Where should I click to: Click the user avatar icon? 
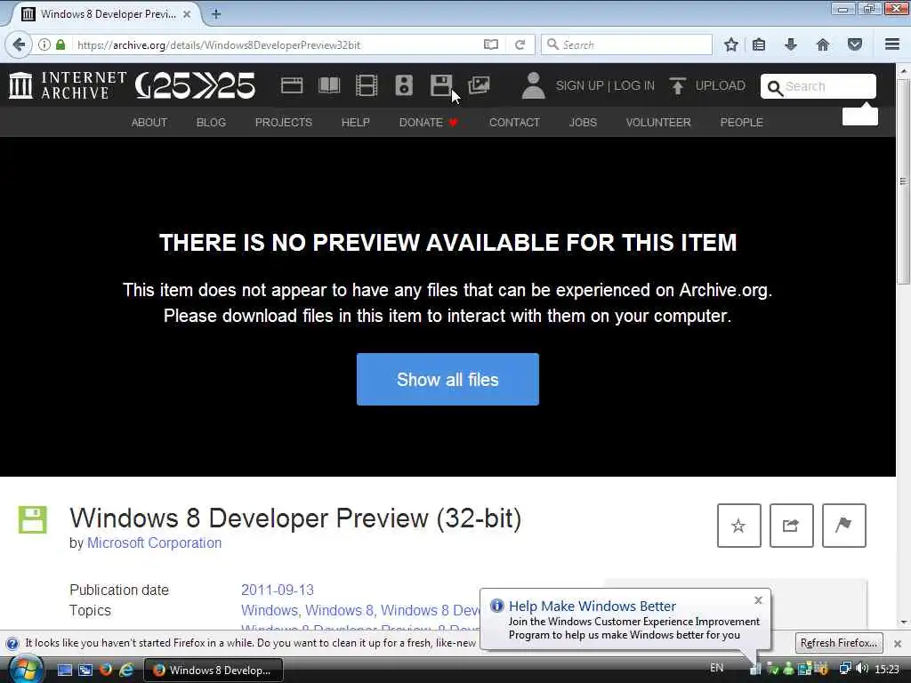[x=533, y=85]
